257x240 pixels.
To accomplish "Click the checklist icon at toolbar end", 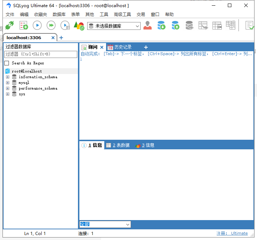I will 250,25.
